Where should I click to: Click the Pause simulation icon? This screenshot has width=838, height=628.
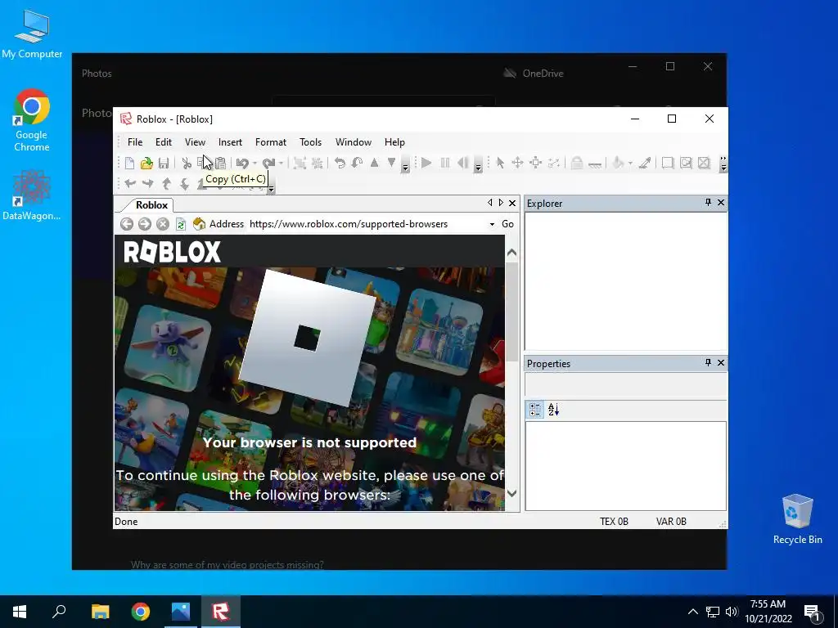(444, 163)
